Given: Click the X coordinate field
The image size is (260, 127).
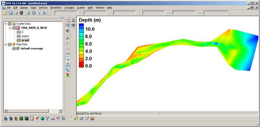Looking at the screenshot, I should [x=66, y=13].
